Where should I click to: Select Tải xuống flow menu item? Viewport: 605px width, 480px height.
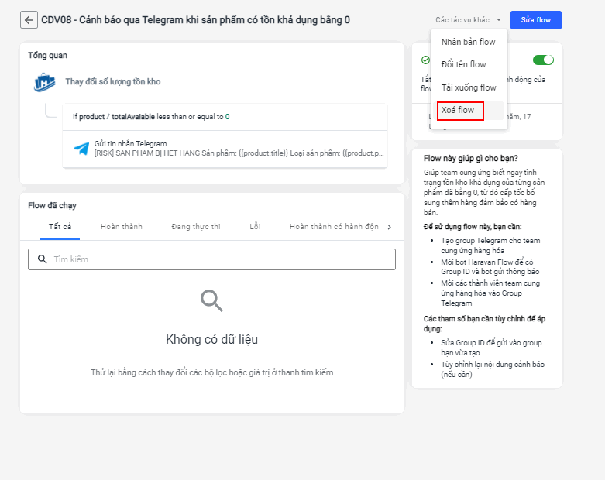[469, 87]
